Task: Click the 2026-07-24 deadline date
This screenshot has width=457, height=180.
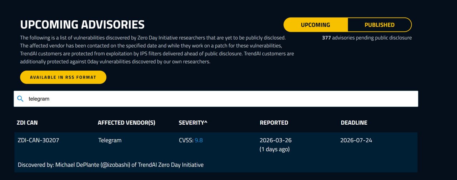Action: (356, 140)
